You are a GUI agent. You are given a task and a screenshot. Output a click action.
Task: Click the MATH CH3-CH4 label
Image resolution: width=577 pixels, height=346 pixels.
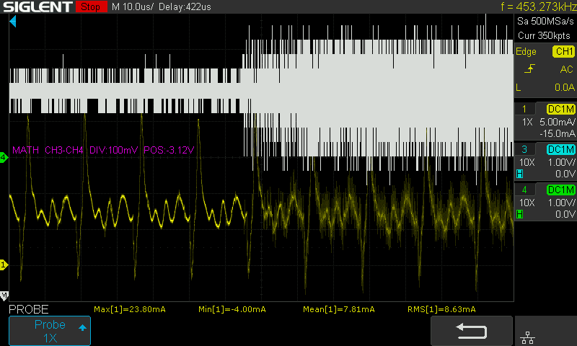coord(48,150)
